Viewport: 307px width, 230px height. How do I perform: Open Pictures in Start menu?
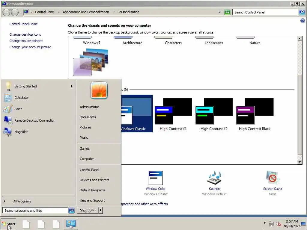click(85, 127)
